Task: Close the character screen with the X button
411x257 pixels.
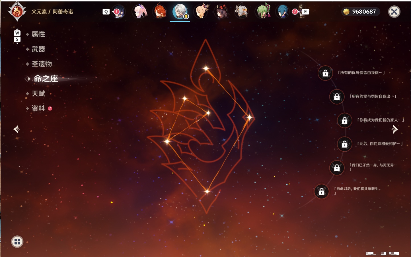Action: (394, 12)
